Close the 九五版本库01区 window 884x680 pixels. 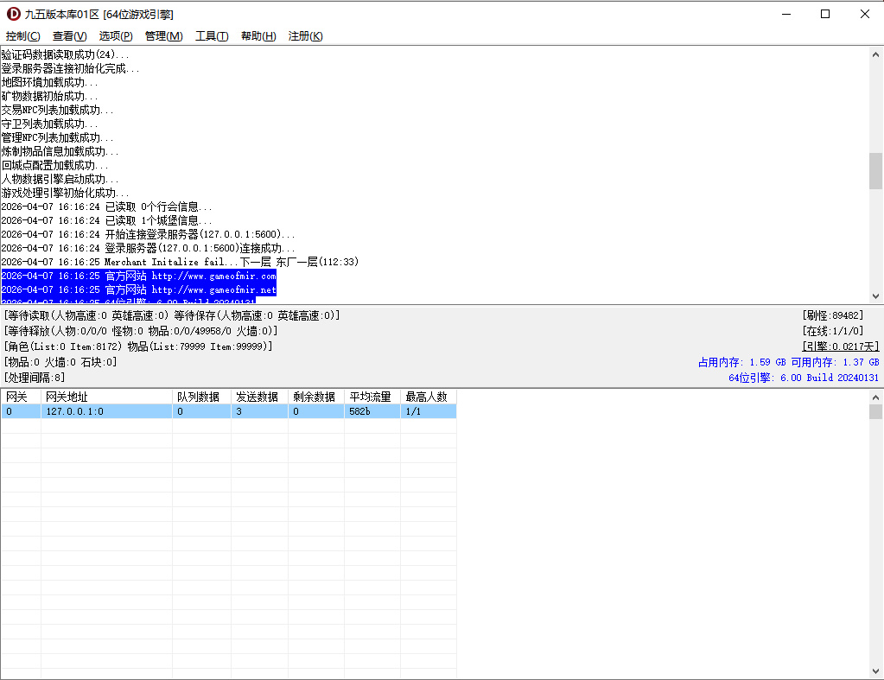tap(864, 14)
